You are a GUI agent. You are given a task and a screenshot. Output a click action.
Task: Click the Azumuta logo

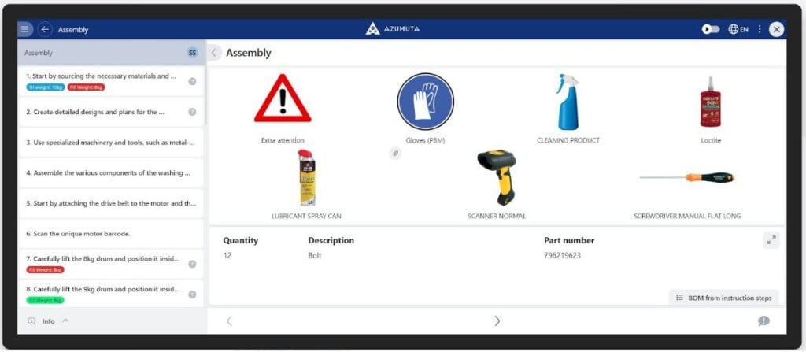point(393,29)
